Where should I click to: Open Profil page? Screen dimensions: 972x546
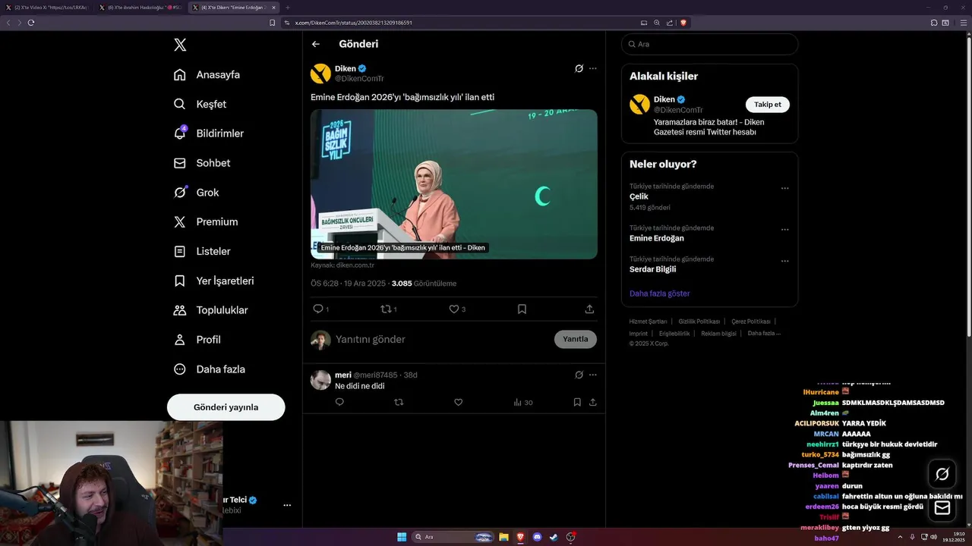tap(197, 340)
